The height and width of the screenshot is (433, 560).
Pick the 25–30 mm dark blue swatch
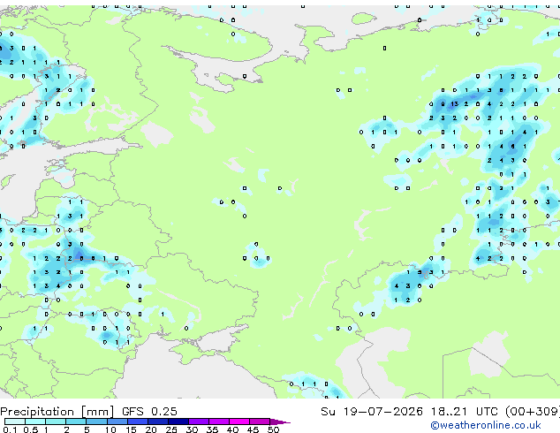[178, 422]
